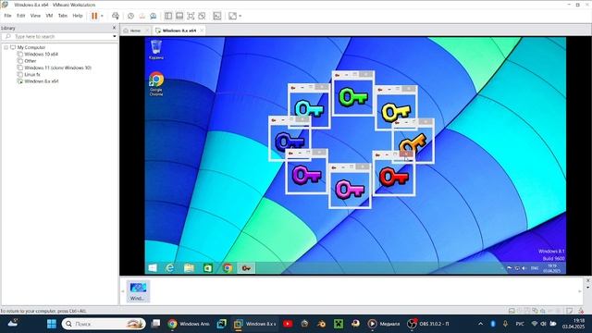This screenshot has width=592, height=333.
Task: Toggle the thumbnail bar view
Action: click(179, 16)
